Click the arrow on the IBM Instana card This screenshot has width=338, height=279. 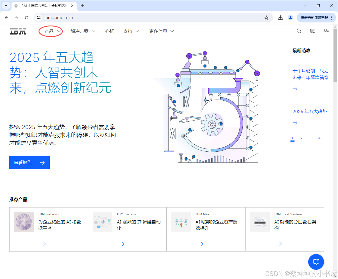tap(122, 244)
